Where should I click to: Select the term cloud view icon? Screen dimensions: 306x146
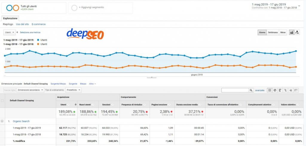tap(291, 90)
